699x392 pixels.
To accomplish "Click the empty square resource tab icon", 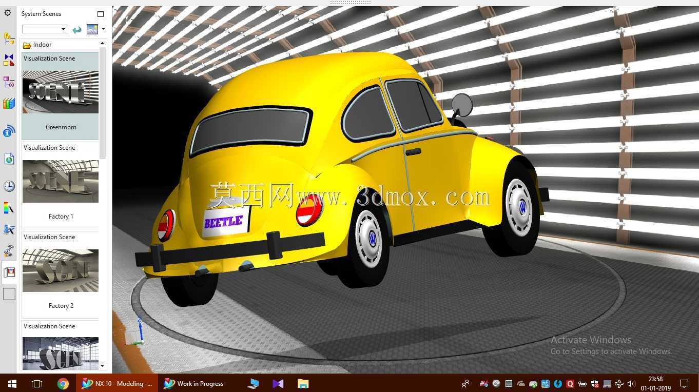I will pos(9,294).
